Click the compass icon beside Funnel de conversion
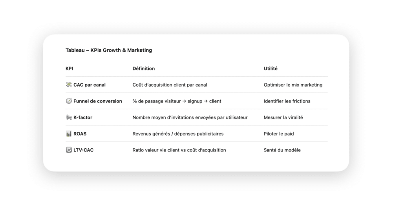 pos(69,101)
